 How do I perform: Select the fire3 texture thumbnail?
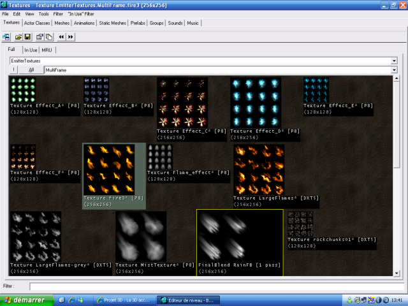[109, 170]
